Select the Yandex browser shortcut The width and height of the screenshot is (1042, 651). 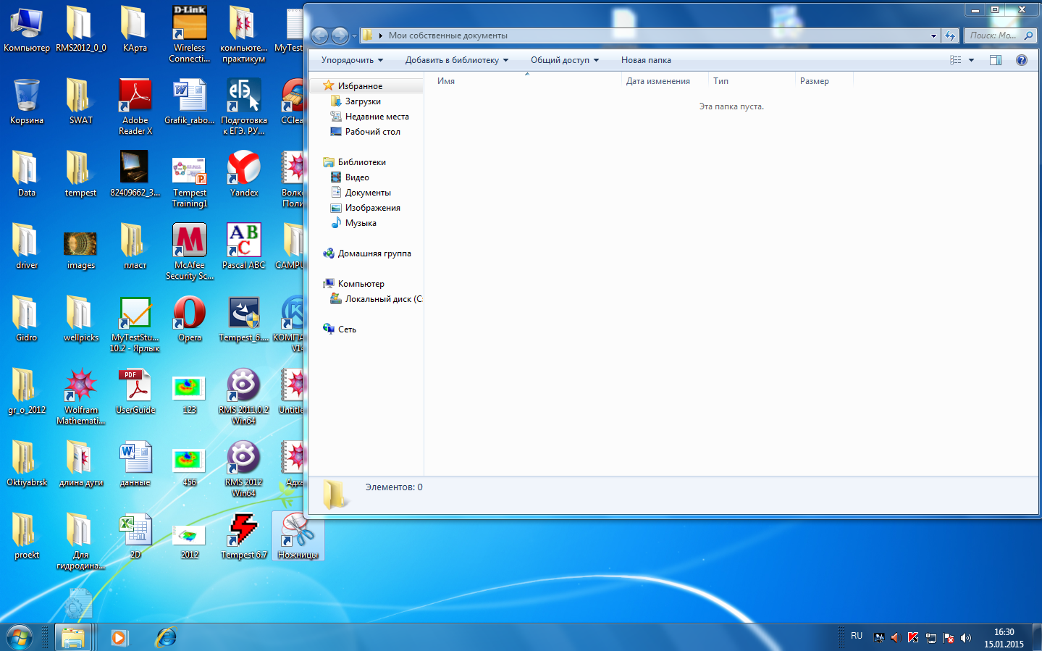[x=244, y=174]
